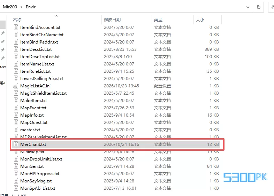Viewport: 274px width, 196px height.
Task: Click the ItemBindIPaddr.txt file icon
Action: coord(16,42)
